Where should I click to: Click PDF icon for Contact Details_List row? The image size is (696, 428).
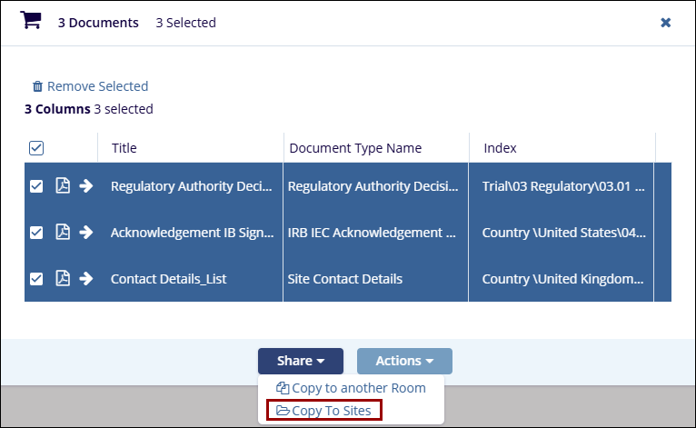63,279
